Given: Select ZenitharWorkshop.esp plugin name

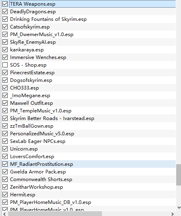Looking at the screenshot, I should (x=37, y=187).
